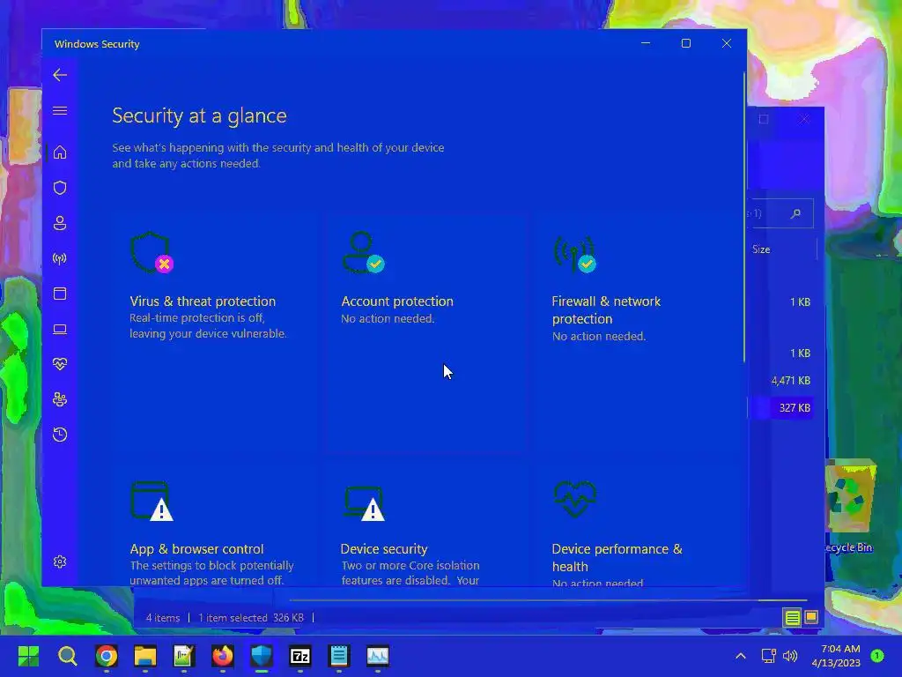Image resolution: width=902 pixels, height=677 pixels.
Task: Switch File Explorer to large icons view
Action: (811, 618)
